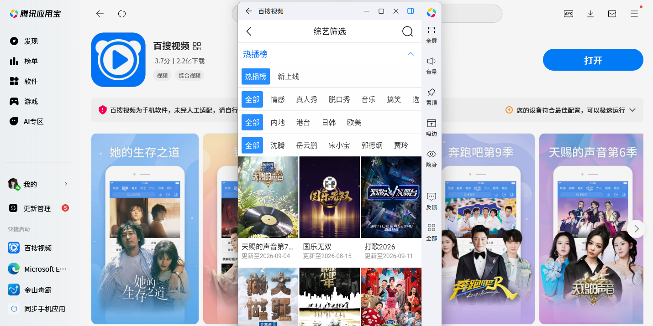
Task: Open 天赐的声音第7 show poster
Action: [268, 197]
